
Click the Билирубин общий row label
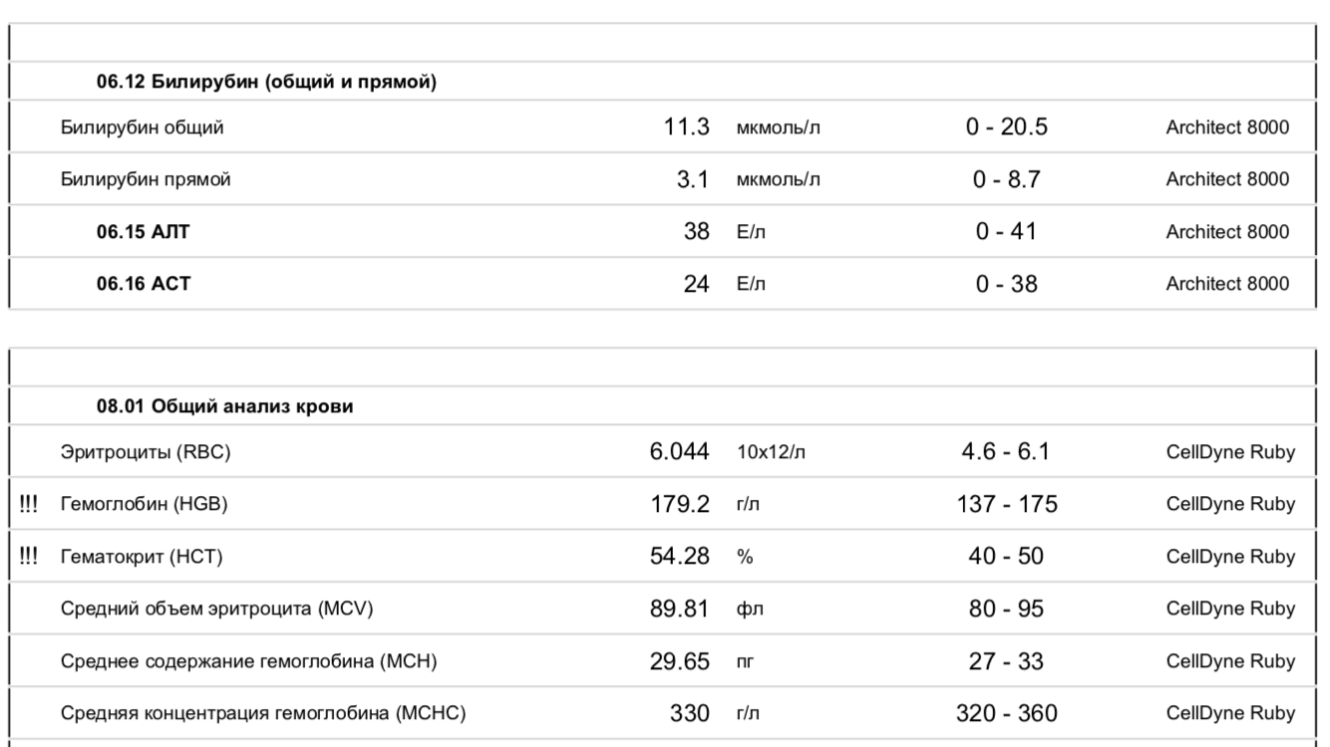[x=143, y=127]
